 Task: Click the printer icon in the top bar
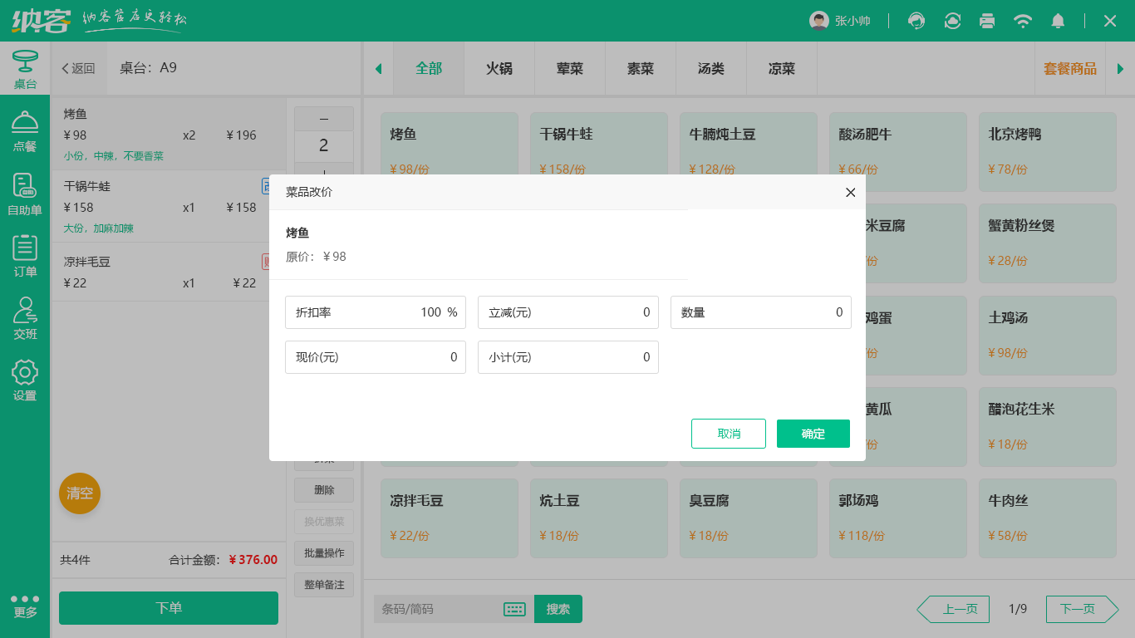click(987, 20)
